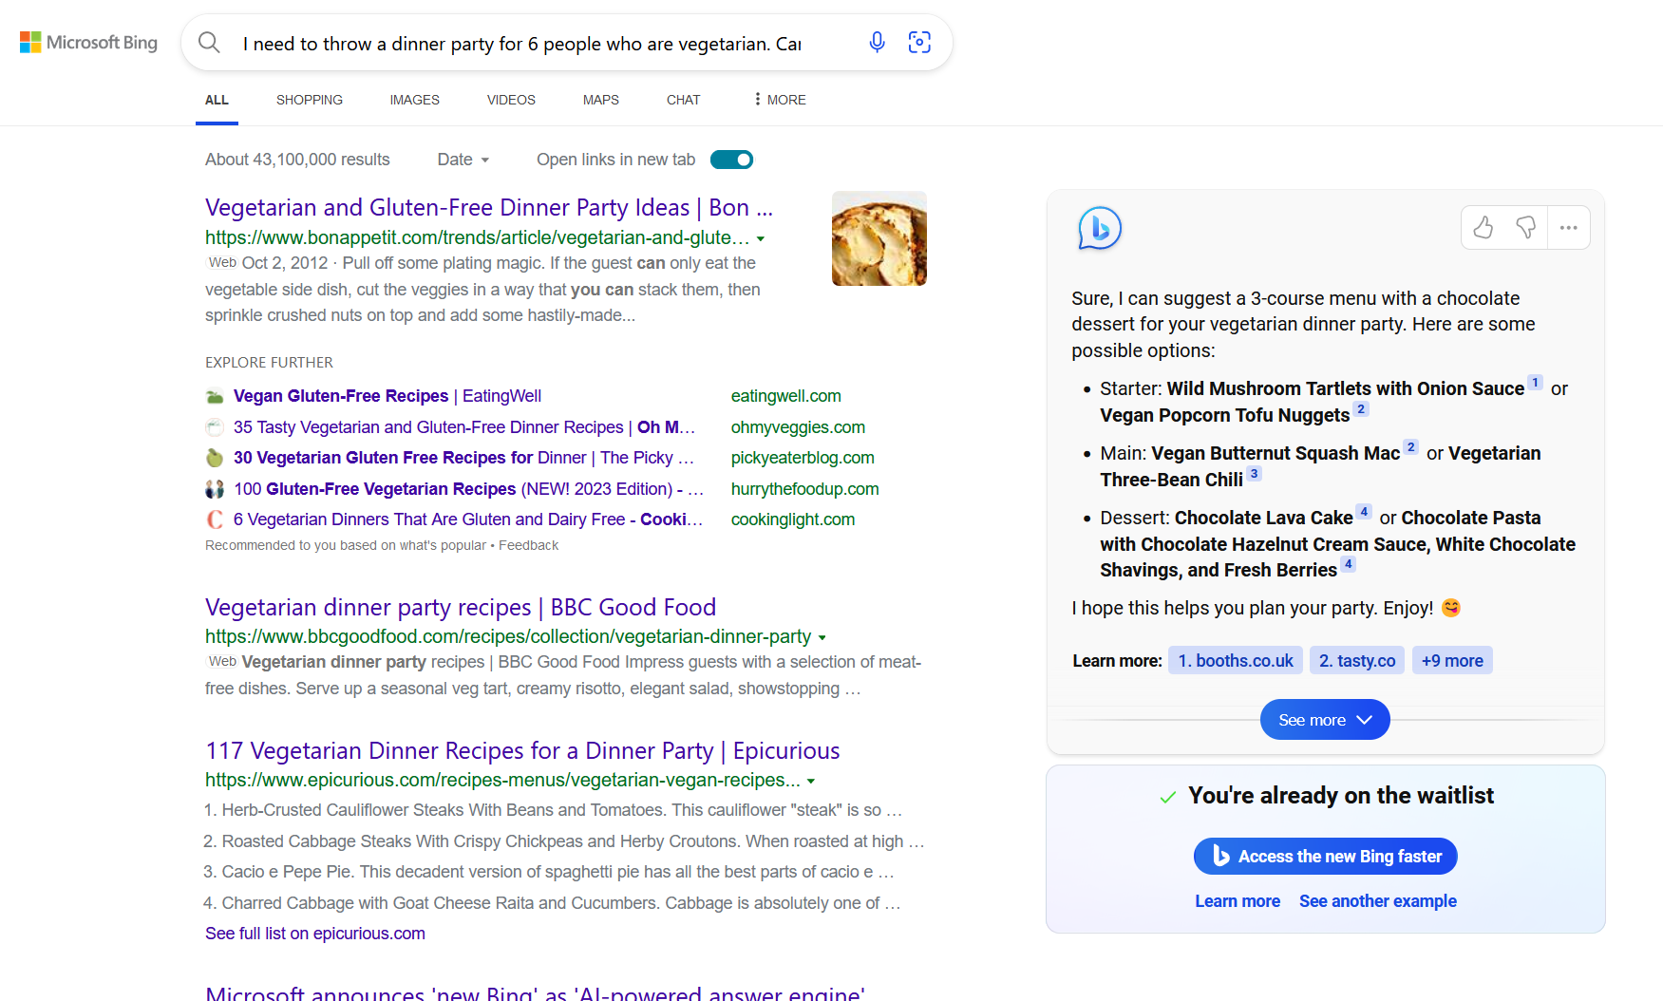Screen dimensions: 1663x1001
Task: Switch to the VIDEOS tab
Action: [x=511, y=100]
